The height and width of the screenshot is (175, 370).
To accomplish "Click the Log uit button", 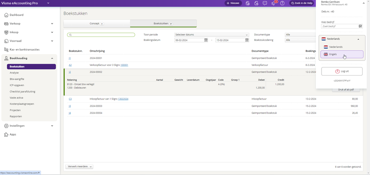I will (341, 71).
